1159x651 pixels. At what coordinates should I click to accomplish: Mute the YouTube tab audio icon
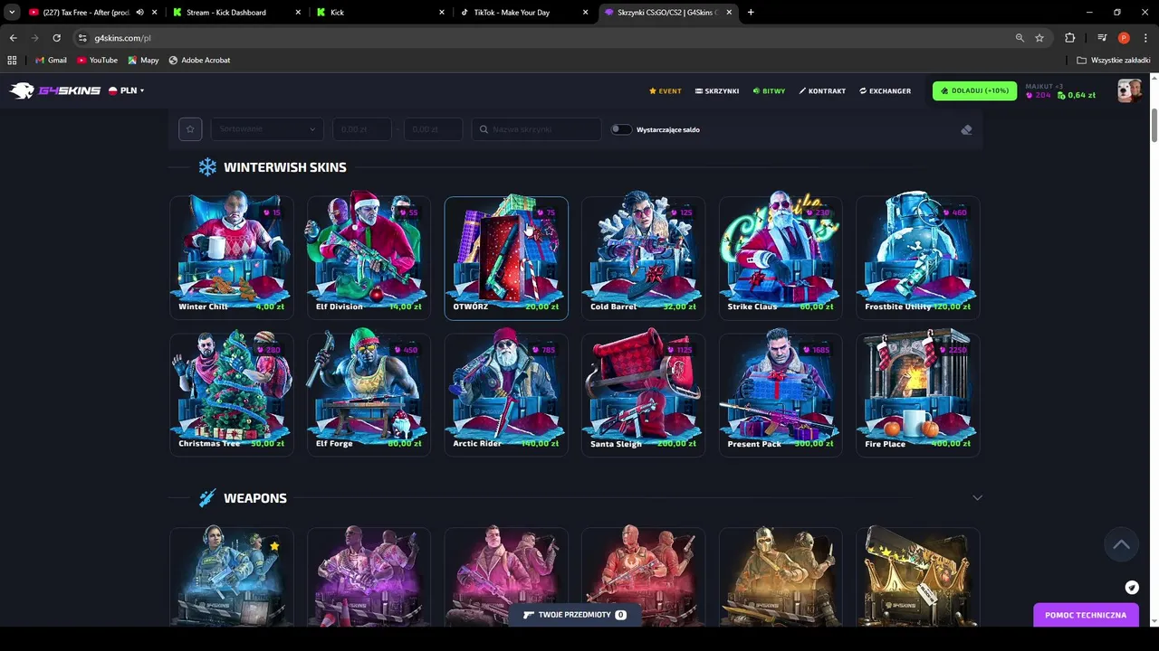click(139, 13)
